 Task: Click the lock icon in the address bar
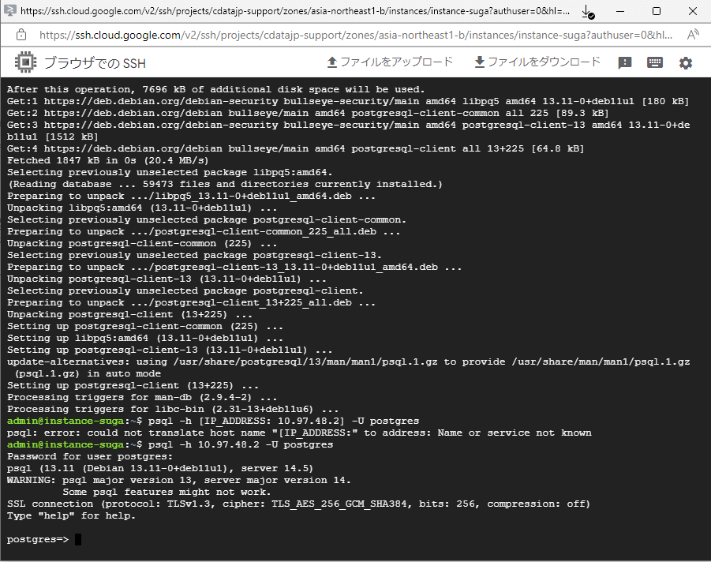pyautogui.click(x=21, y=35)
